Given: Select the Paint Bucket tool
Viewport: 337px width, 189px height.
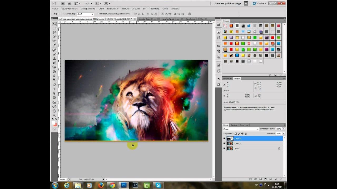Looking at the screenshot, I should click(x=54, y=71).
